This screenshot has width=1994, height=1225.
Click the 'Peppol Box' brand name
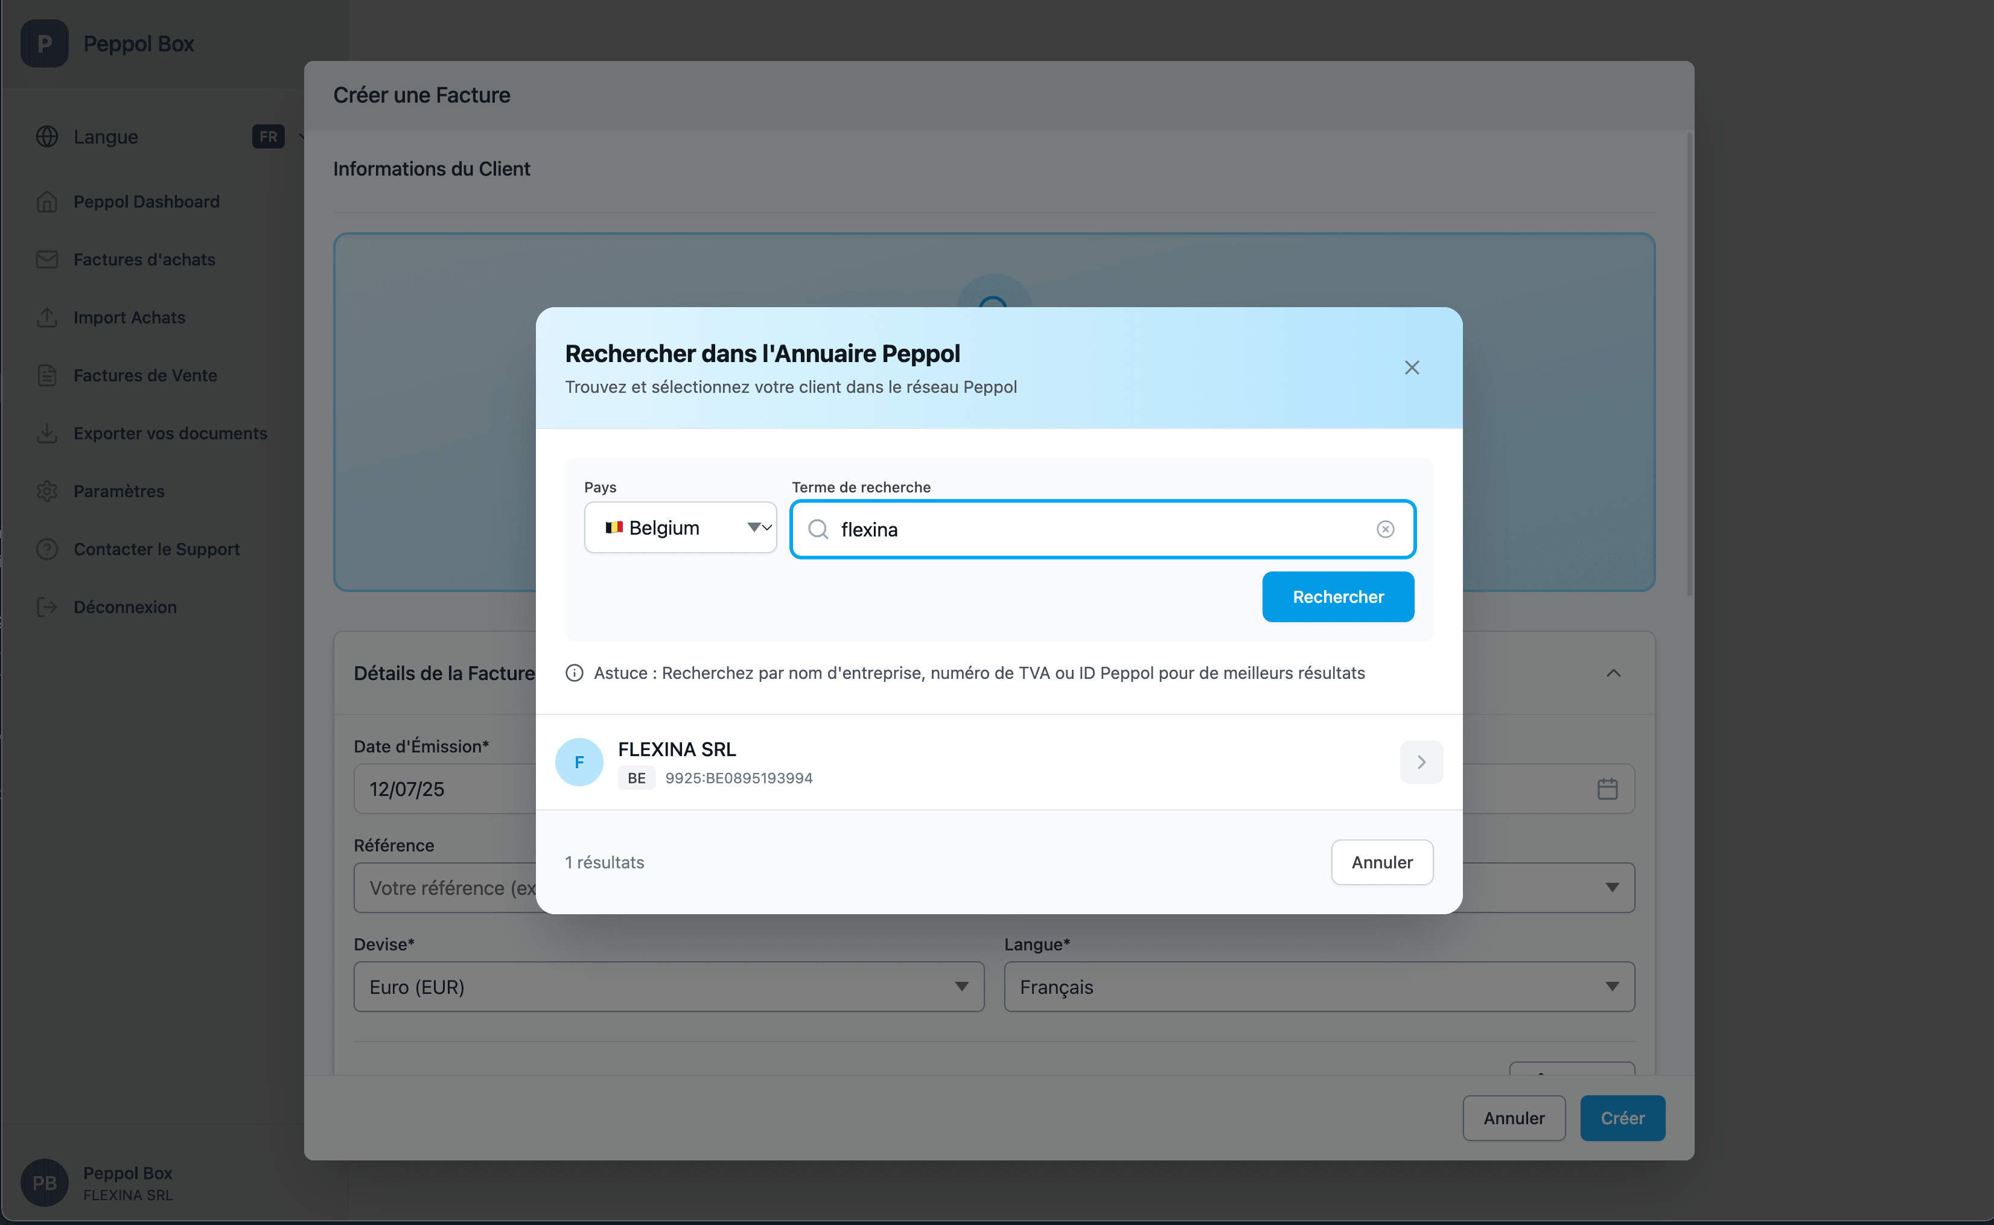(139, 43)
